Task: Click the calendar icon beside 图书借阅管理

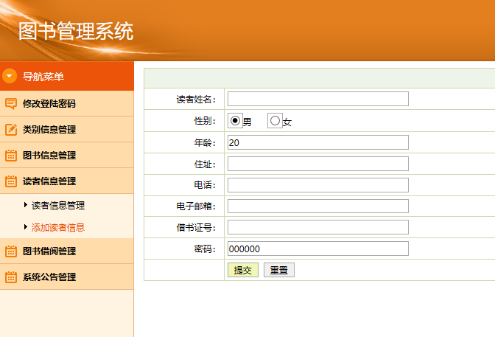Action: coord(11,251)
